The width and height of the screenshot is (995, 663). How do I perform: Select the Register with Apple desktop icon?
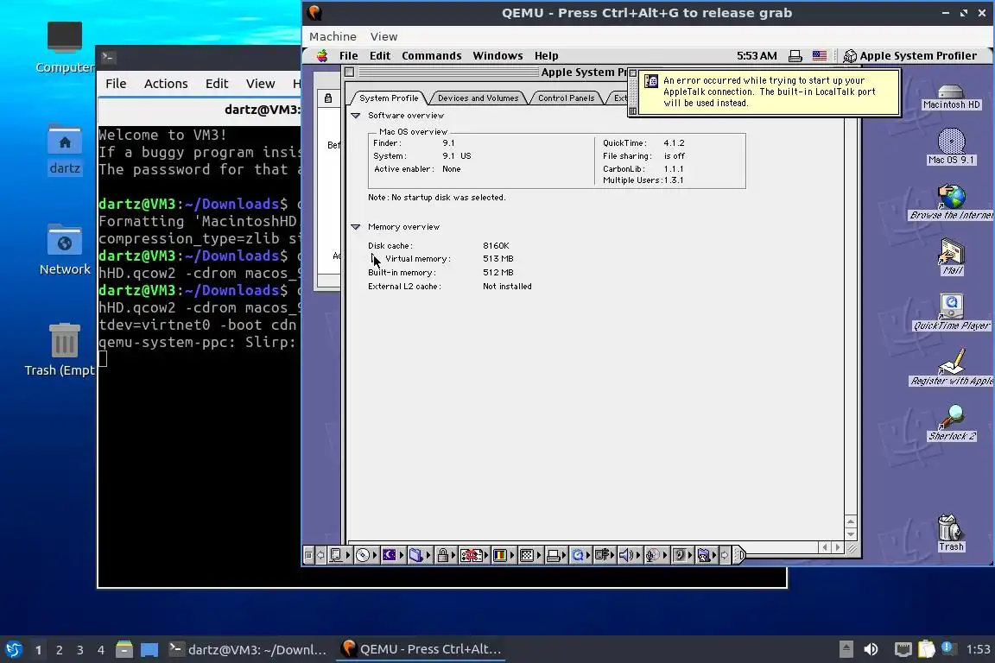click(951, 368)
